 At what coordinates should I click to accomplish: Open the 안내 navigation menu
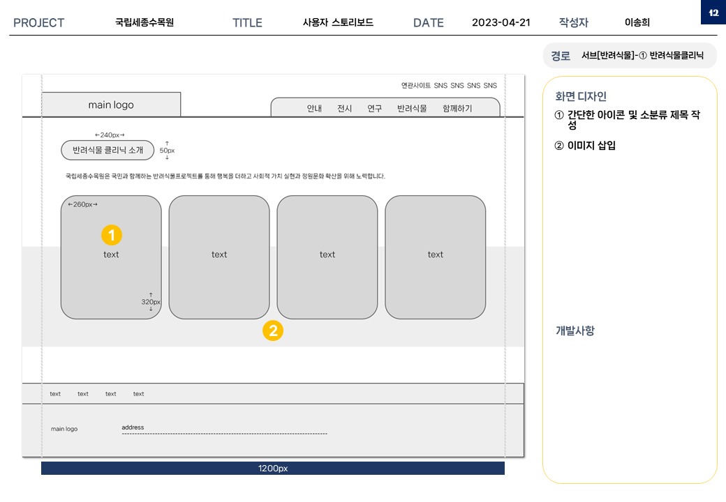tap(314, 109)
